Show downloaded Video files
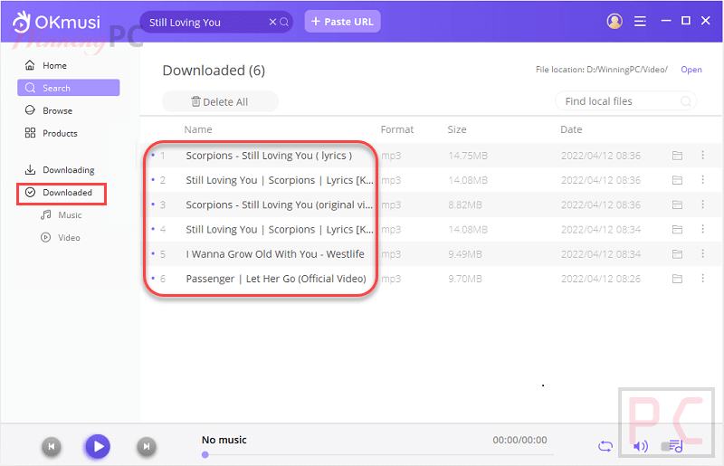The width and height of the screenshot is (724, 466). (x=61, y=237)
